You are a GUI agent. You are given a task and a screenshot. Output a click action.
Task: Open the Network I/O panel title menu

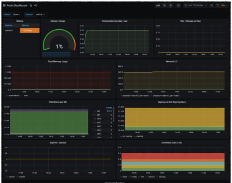(x=172, y=61)
